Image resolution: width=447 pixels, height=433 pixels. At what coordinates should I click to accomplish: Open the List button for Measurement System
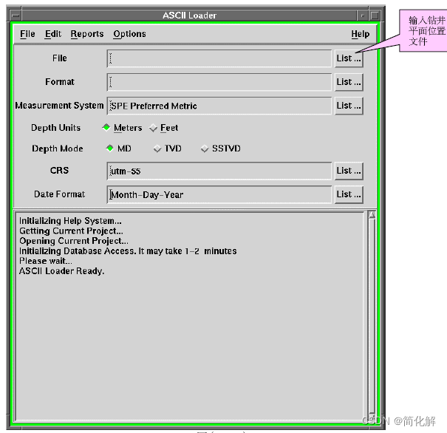(349, 106)
